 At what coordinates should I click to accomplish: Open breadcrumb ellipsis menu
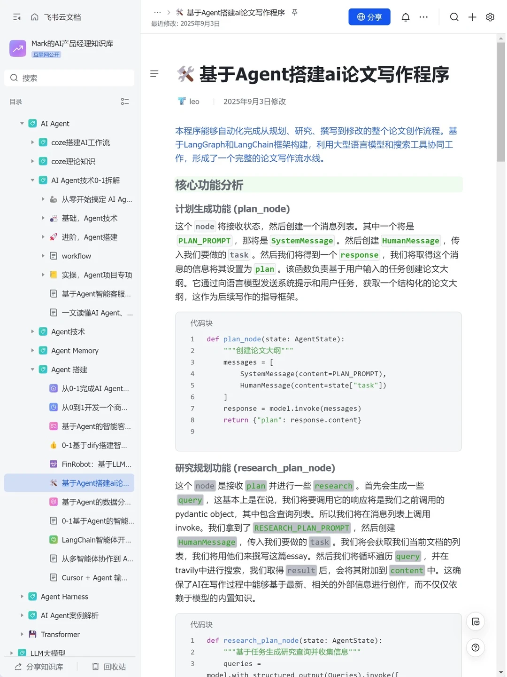tap(157, 13)
